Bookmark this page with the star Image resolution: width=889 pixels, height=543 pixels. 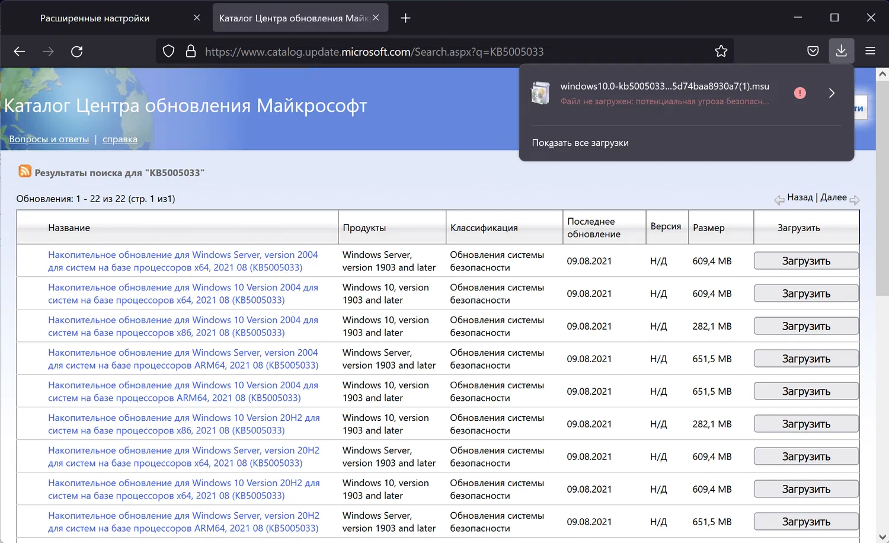pyautogui.click(x=721, y=52)
